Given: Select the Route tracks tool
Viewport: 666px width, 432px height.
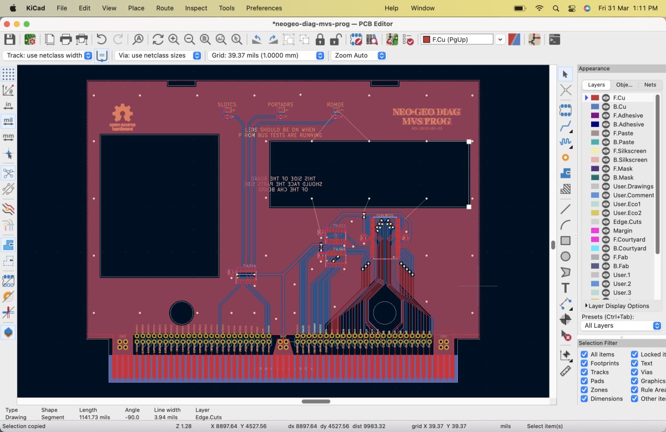Looking at the screenshot, I should coord(566,126).
